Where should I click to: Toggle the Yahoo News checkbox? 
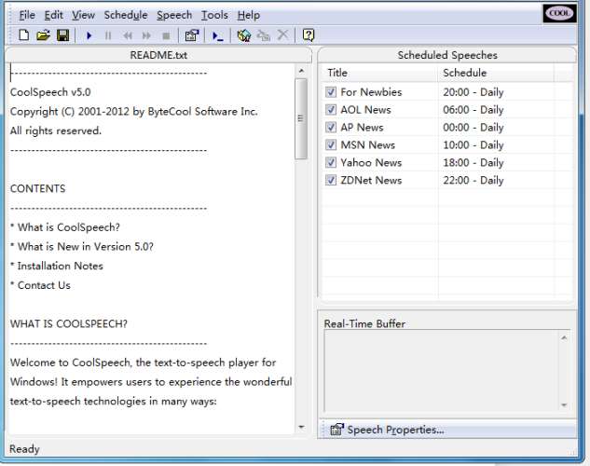[x=331, y=163]
